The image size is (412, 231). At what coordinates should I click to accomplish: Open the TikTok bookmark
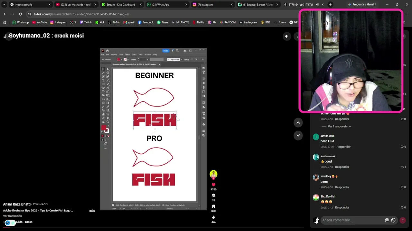tap(114, 22)
